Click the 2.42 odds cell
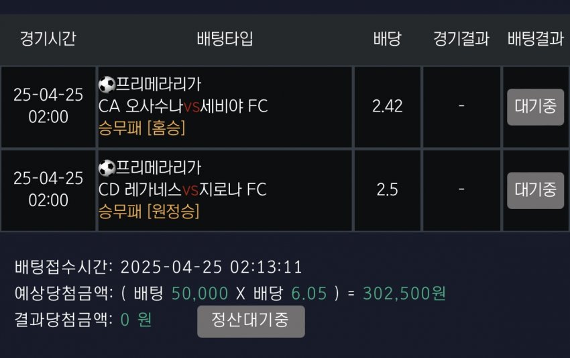This screenshot has height=358, width=570. [x=388, y=107]
